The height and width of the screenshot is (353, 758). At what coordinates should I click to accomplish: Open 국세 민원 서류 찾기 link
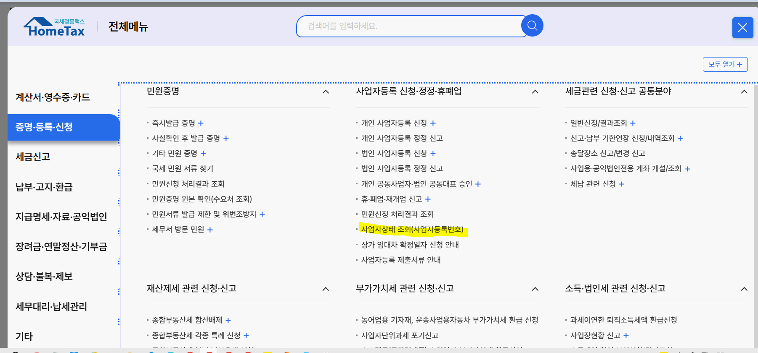tap(183, 168)
